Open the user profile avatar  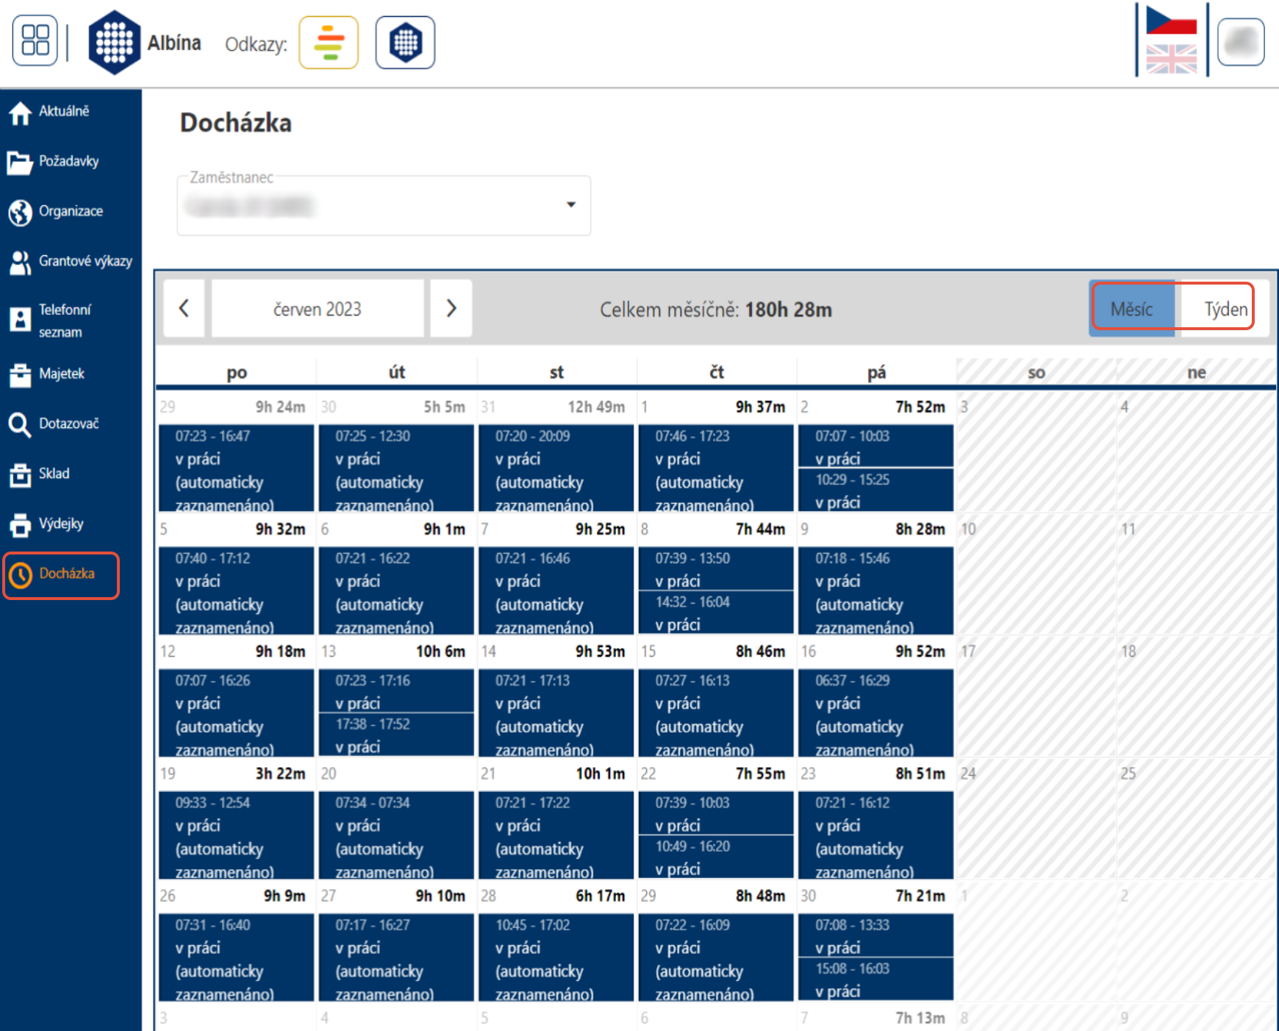[x=1241, y=42]
